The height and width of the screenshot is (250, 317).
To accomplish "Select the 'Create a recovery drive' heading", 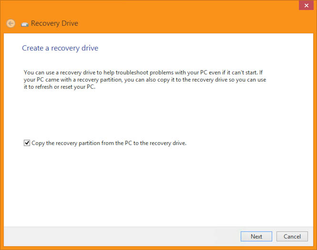I will pos(60,48).
